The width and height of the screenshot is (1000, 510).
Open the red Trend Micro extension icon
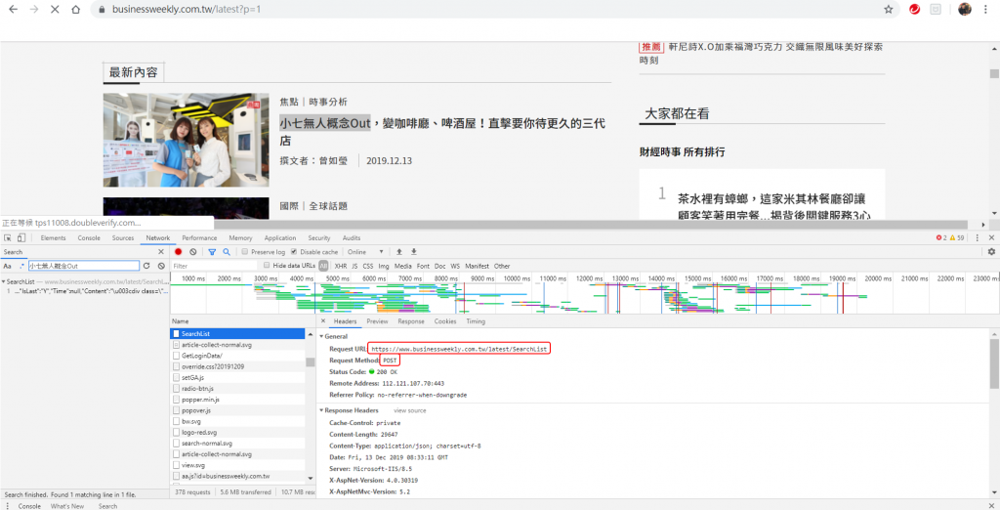click(914, 10)
